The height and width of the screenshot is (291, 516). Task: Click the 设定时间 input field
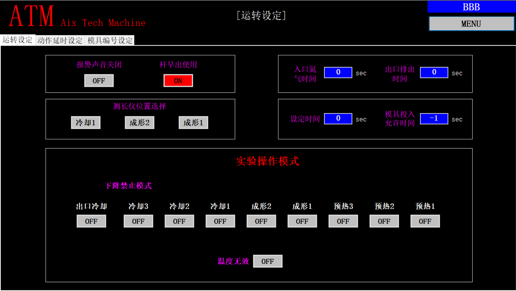(338, 118)
